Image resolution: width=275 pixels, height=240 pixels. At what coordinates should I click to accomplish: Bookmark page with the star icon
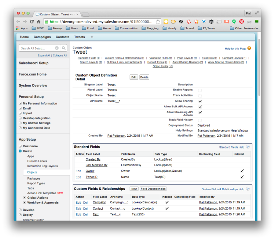pyautogui.click(x=158, y=22)
